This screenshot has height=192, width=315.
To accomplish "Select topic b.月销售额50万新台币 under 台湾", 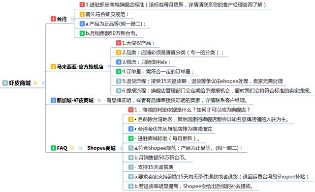I will point(112,33).
